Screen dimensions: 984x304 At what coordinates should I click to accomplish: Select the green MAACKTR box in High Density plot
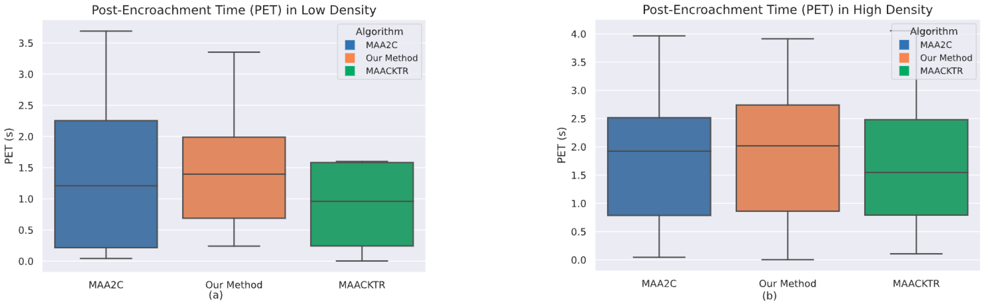point(916,191)
